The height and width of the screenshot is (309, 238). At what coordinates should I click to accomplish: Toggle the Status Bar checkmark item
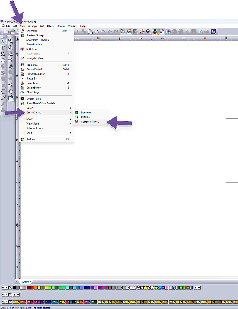click(x=32, y=78)
